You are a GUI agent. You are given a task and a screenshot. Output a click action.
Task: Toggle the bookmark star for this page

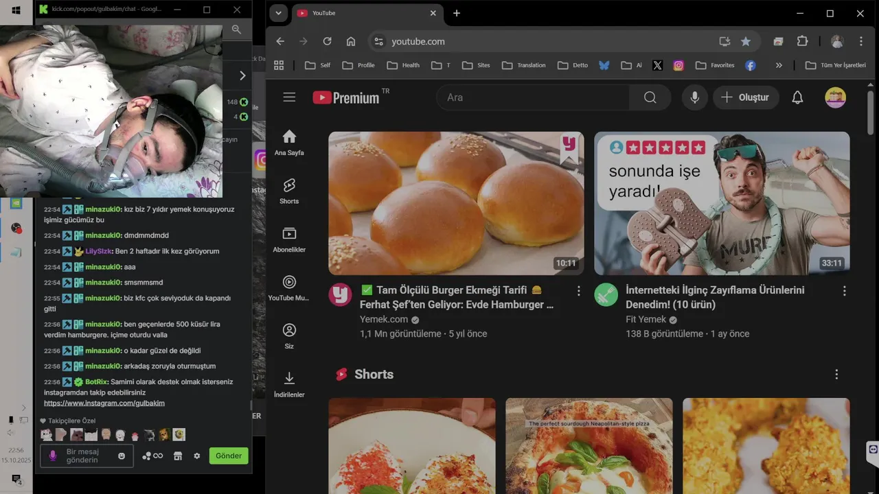point(746,41)
